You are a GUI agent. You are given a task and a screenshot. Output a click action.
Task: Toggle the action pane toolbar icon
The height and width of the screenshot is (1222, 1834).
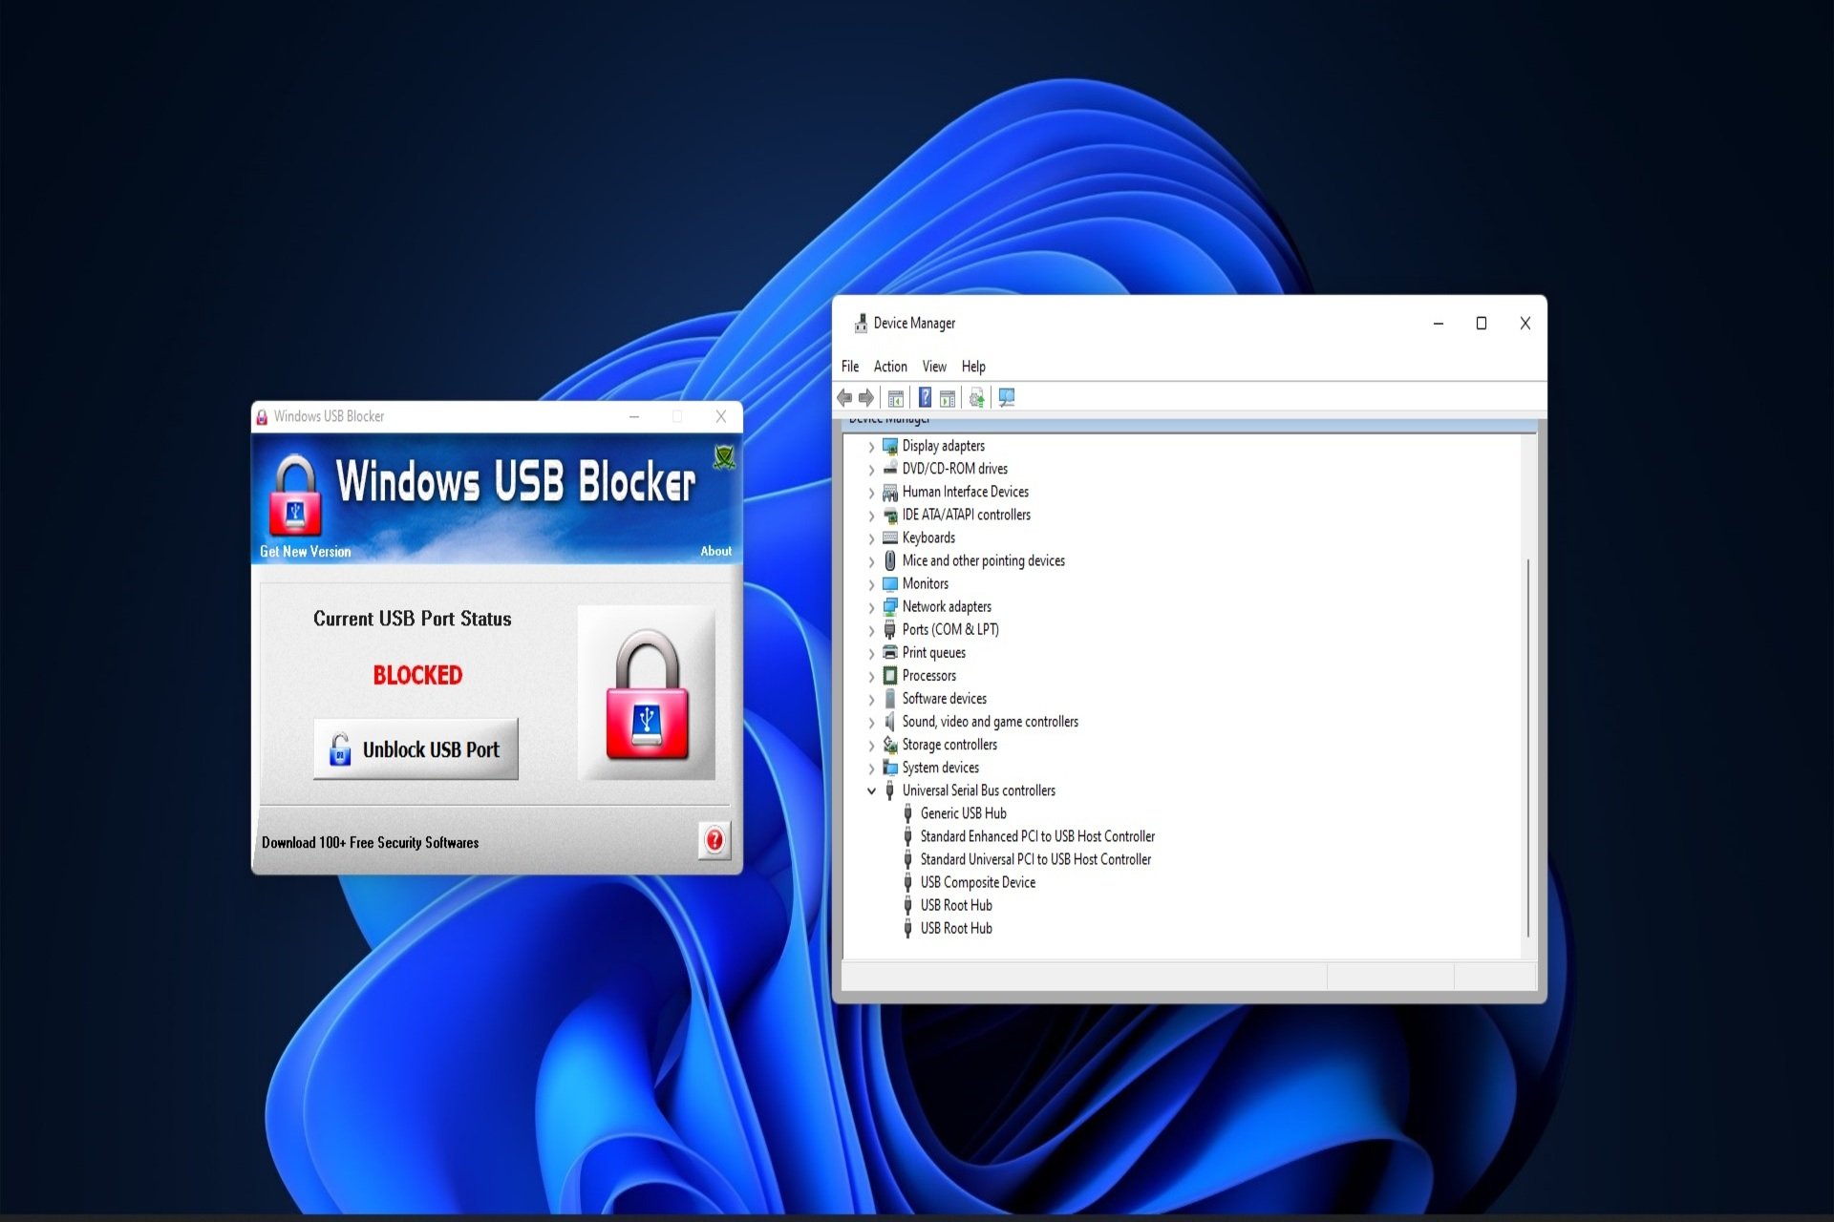pos(948,398)
